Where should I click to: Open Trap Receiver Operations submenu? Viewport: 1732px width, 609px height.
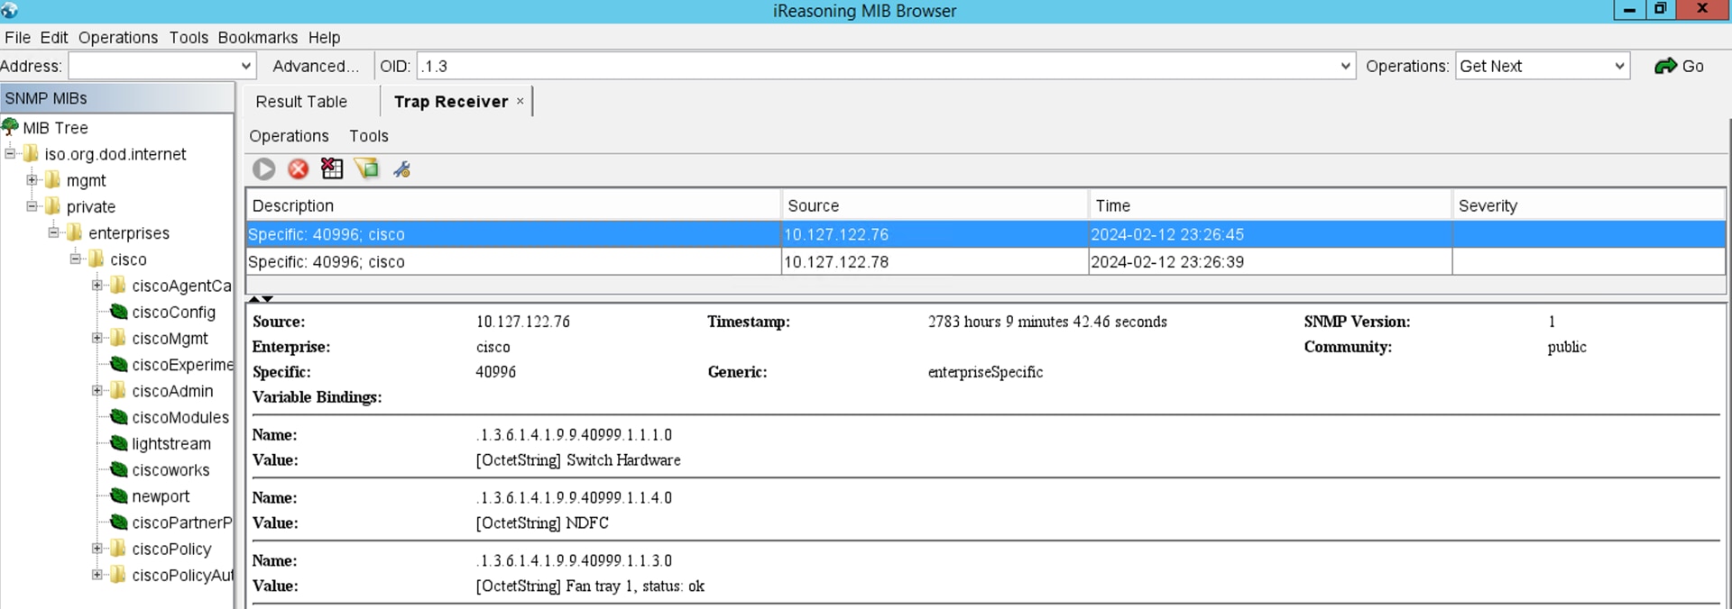[x=289, y=136]
